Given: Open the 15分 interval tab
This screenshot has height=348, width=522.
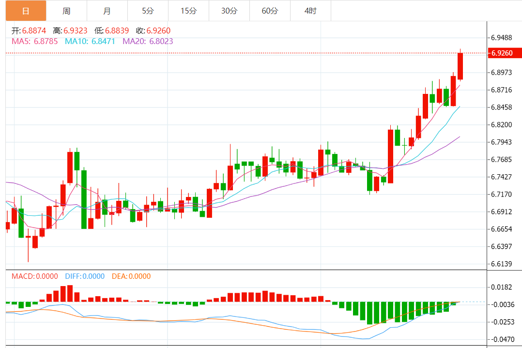Looking at the screenshot, I should (188, 11).
